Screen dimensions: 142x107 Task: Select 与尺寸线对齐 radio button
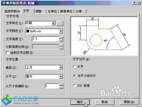(74, 76)
